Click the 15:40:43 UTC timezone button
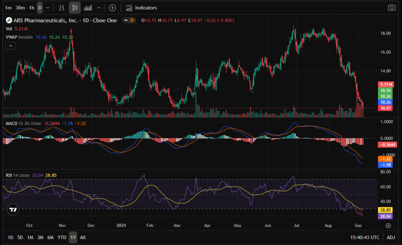The height and width of the screenshot is (245, 402). pos(366,238)
